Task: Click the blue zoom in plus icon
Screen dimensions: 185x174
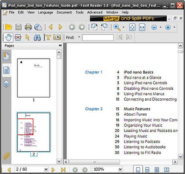Action: pos(168,27)
